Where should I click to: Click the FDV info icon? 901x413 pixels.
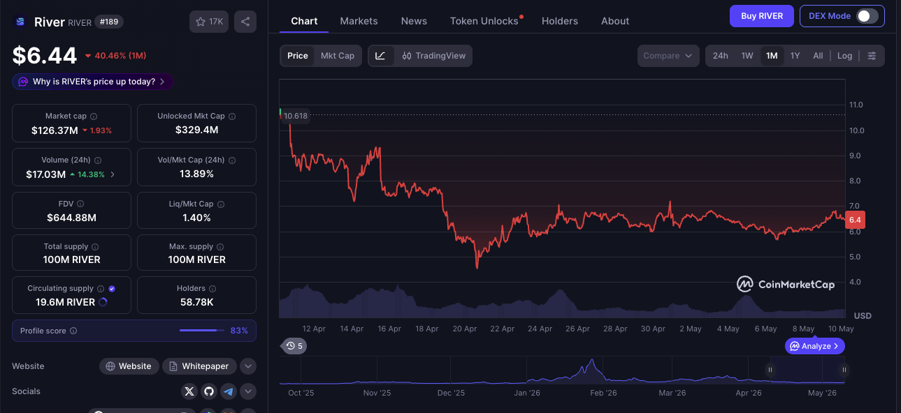coord(80,204)
